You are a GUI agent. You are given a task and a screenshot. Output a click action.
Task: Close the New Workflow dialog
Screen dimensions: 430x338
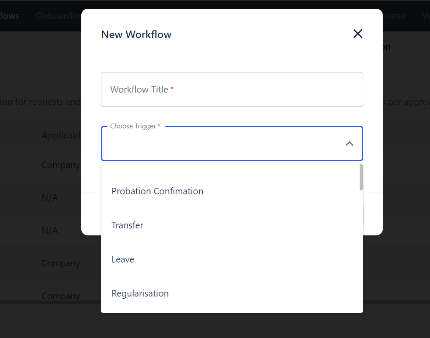357,34
